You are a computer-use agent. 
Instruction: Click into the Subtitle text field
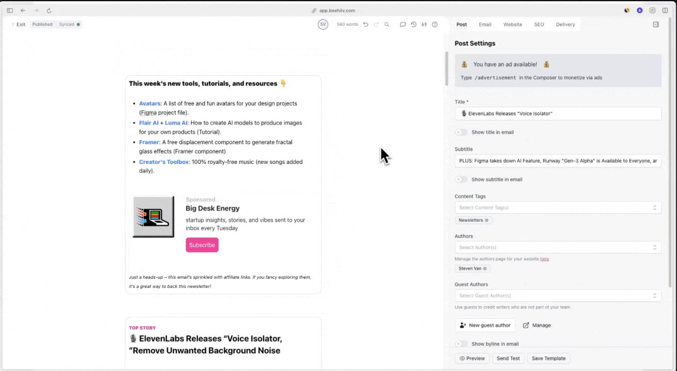558,161
